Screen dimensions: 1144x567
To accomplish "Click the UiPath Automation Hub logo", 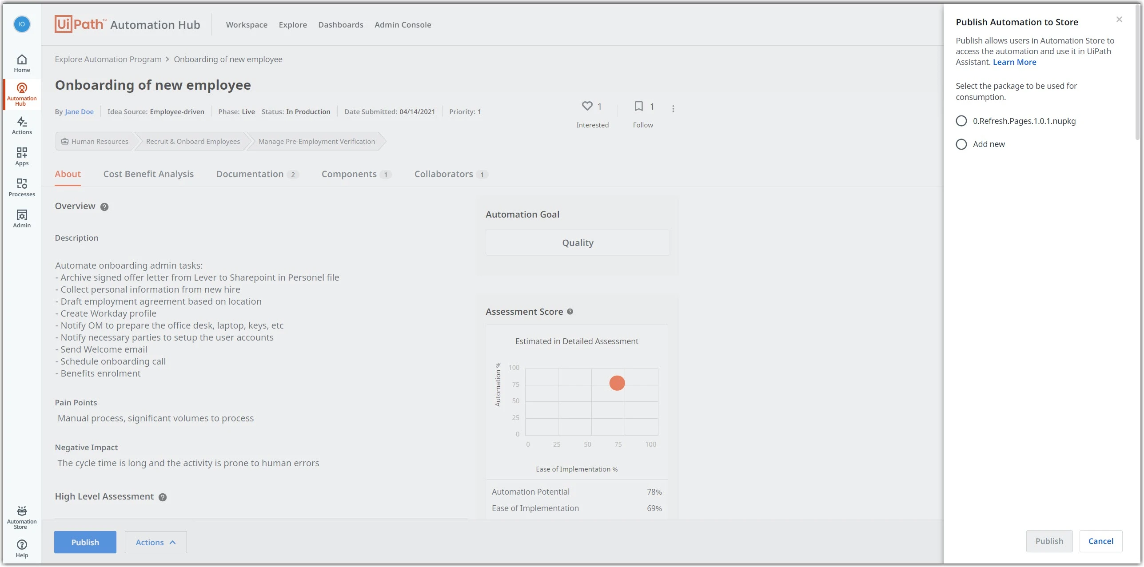I will pos(128,24).
